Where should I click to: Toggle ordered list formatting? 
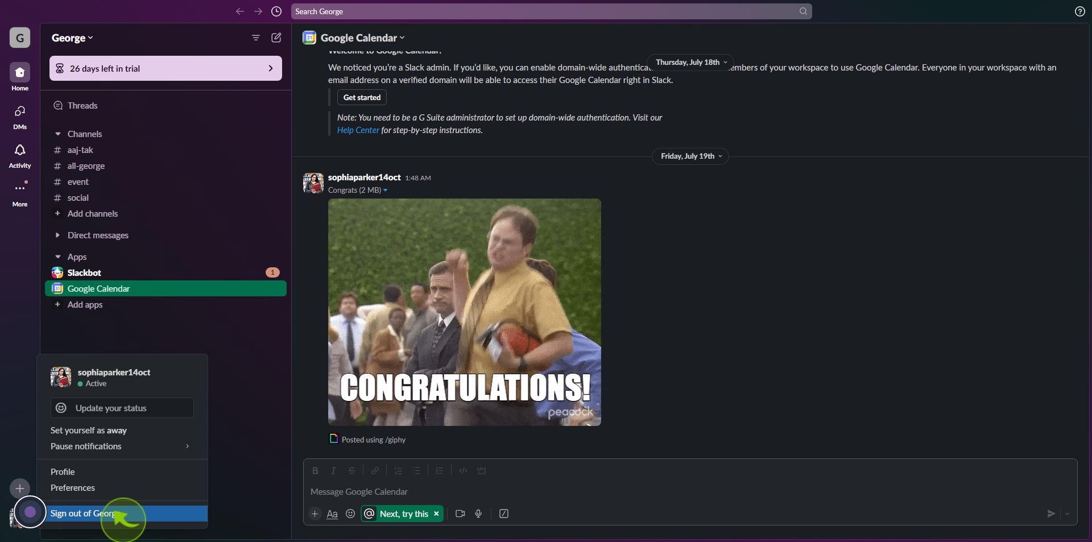pyautogui.click(x=398, y=470)
